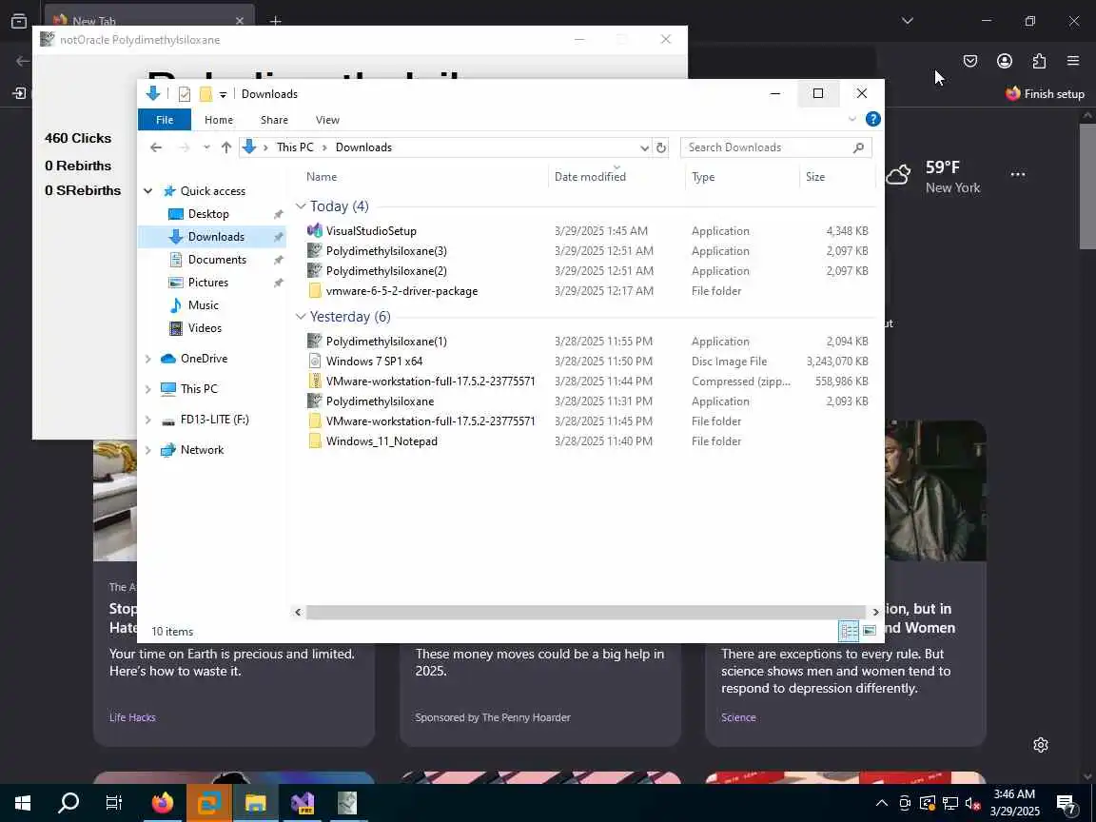Open Firefox Pocket save icon
1096x822 pixels.
coord(970,62)
